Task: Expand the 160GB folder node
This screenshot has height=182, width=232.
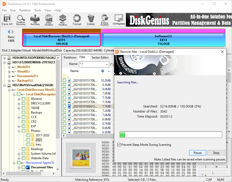Action: point(19,108)
